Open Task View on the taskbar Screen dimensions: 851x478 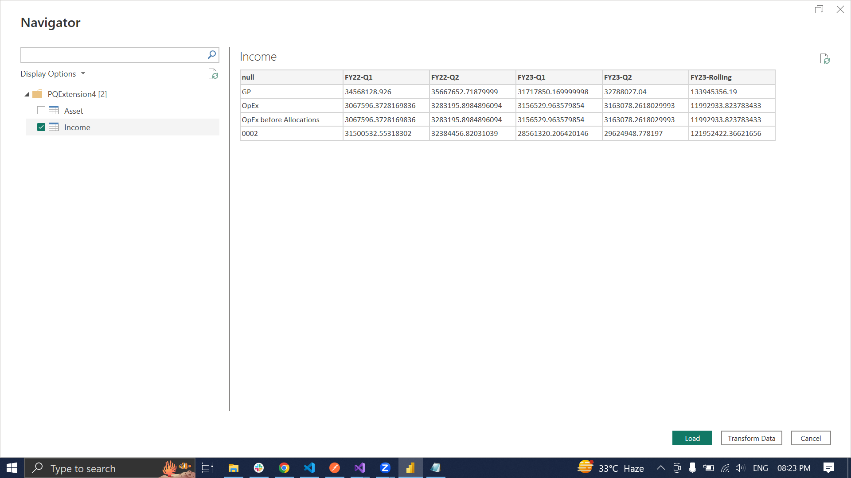tap(207, 468)
